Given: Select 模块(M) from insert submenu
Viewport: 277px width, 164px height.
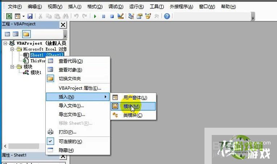Looking at the screenshot, I should [x=133, y=106].
